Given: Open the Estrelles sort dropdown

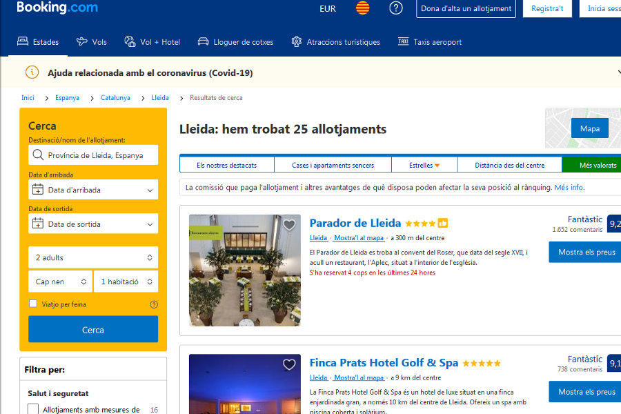Looking at the screenshot, I should (x=424, y=165).
